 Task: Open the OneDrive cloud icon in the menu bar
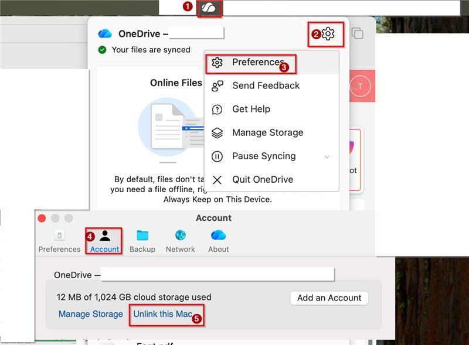tap(209, 8)
